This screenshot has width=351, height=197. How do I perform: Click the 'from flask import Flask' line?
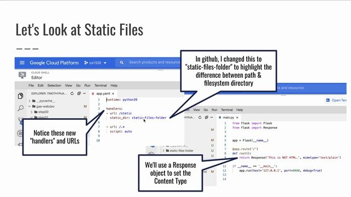tap(252, 123)
